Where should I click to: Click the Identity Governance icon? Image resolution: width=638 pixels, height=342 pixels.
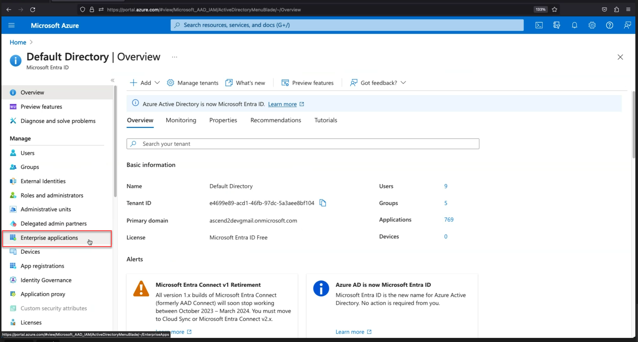(x=13, y=280)
